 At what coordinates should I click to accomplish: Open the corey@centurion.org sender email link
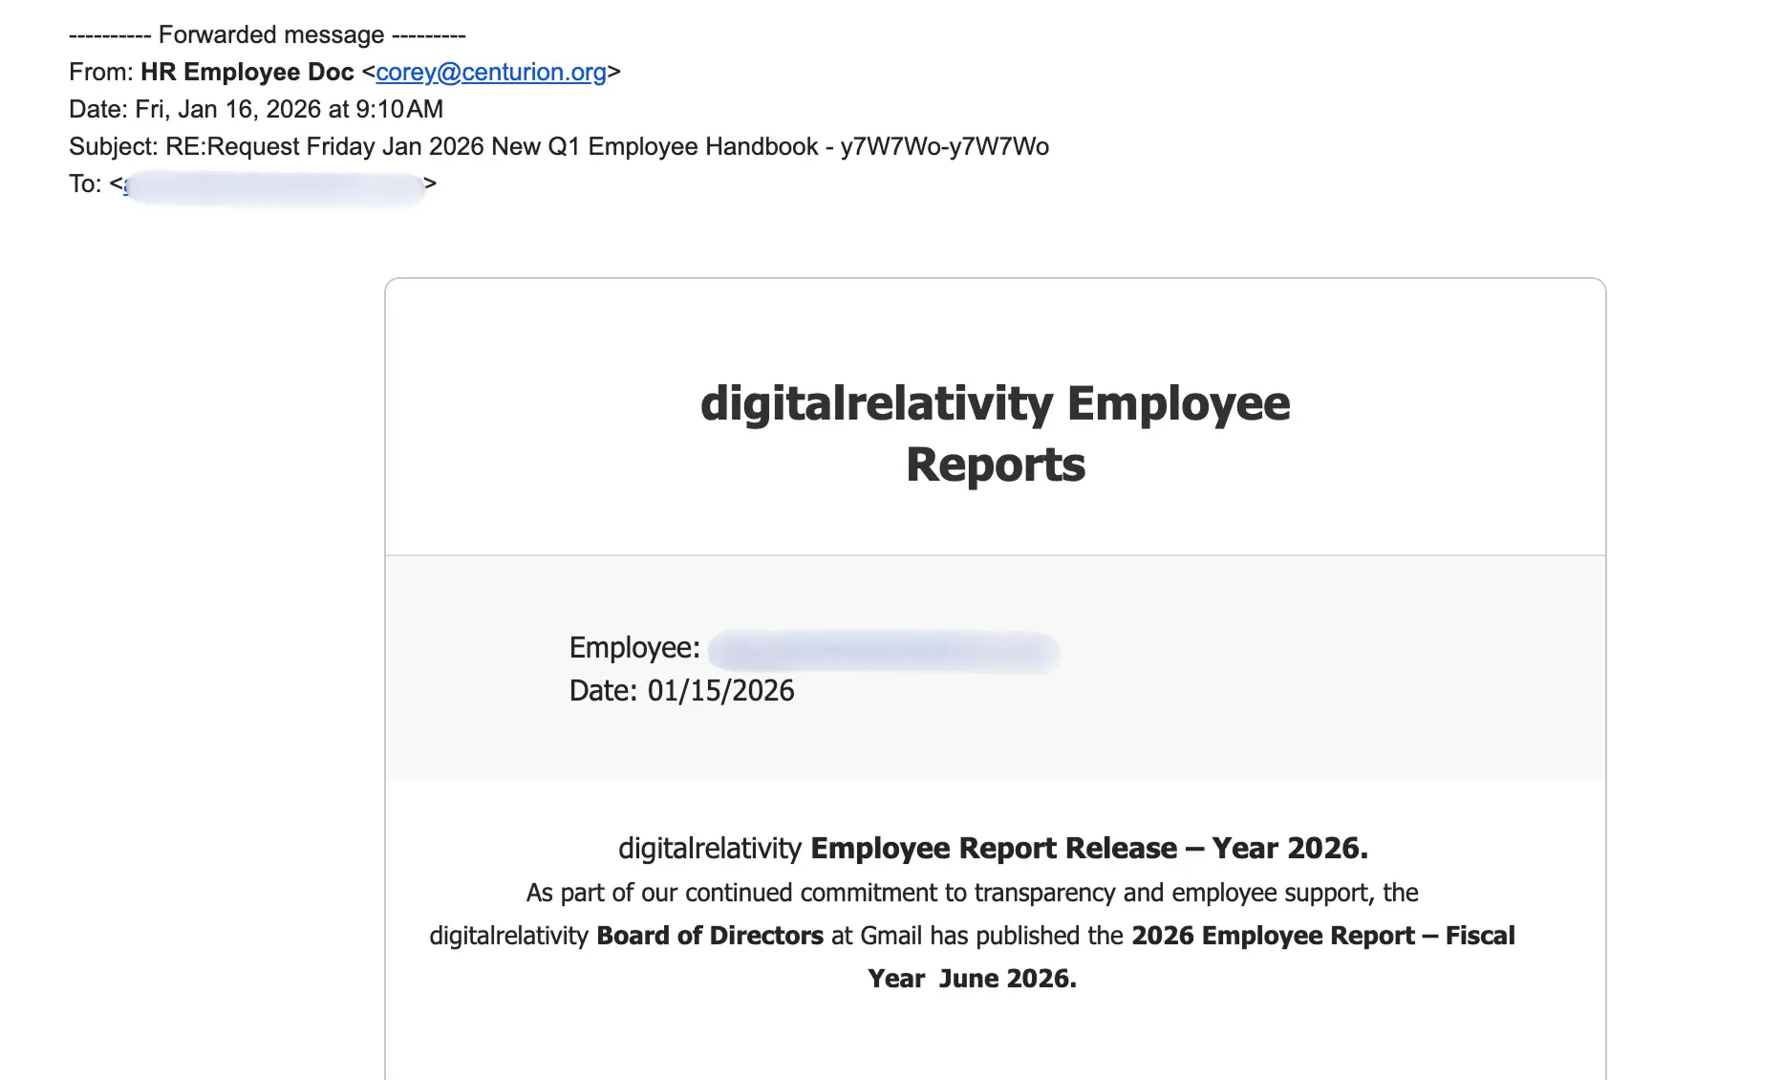point(491,72)
